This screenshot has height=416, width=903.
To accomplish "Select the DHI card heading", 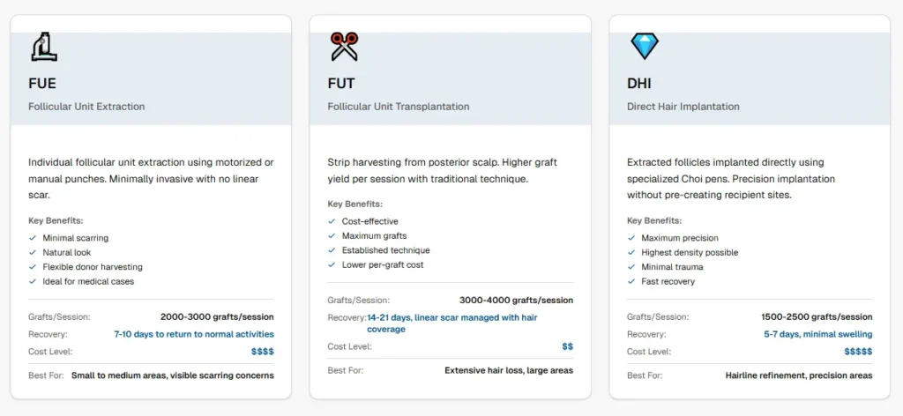I will [x=640, y=84].
